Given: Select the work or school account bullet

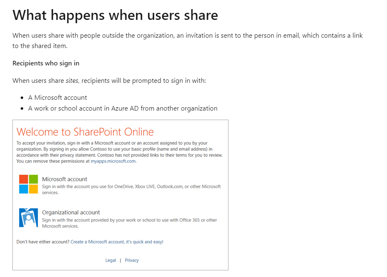Looking at the screenshot, I should 123,108.
